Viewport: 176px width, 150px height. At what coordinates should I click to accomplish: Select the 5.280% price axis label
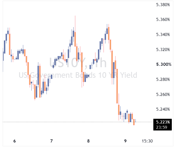pos(163,79)
